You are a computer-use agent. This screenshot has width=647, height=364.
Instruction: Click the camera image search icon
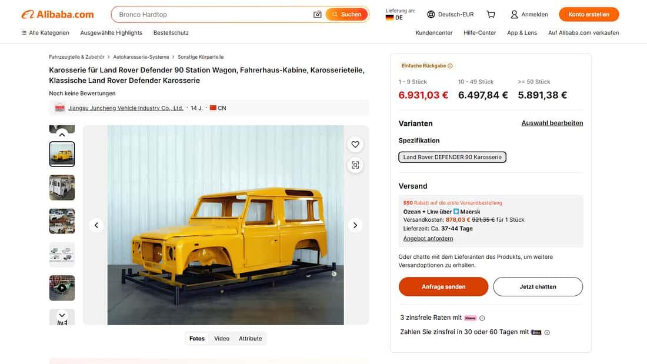[x=318, y=14]
